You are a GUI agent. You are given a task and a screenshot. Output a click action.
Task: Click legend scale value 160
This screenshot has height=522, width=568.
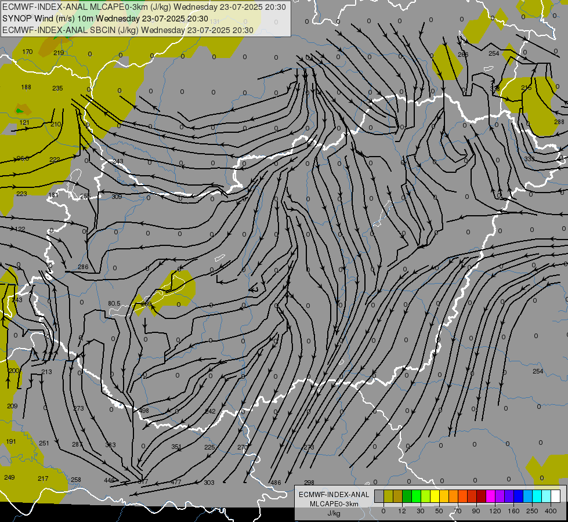(513, 511)
